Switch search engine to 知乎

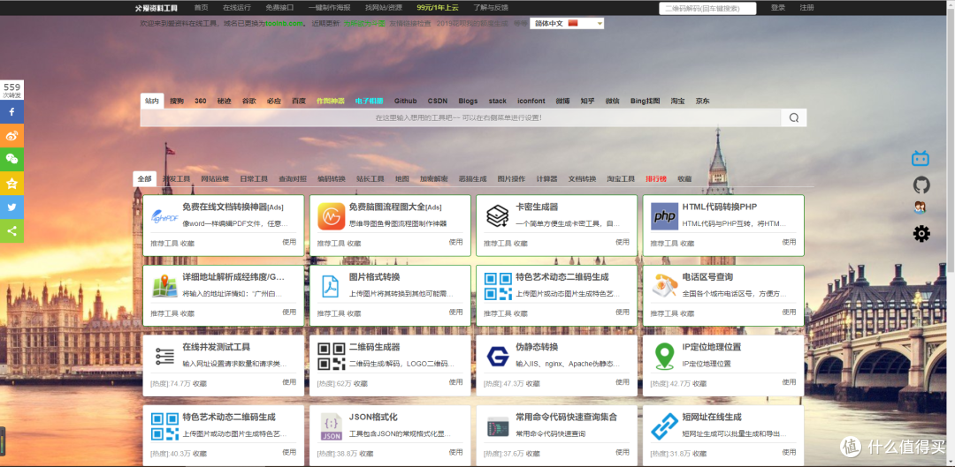pos(587,101)
